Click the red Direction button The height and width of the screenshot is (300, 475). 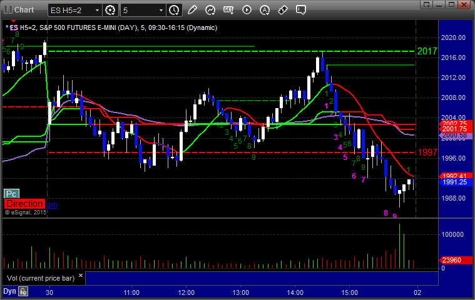point(24,204)
